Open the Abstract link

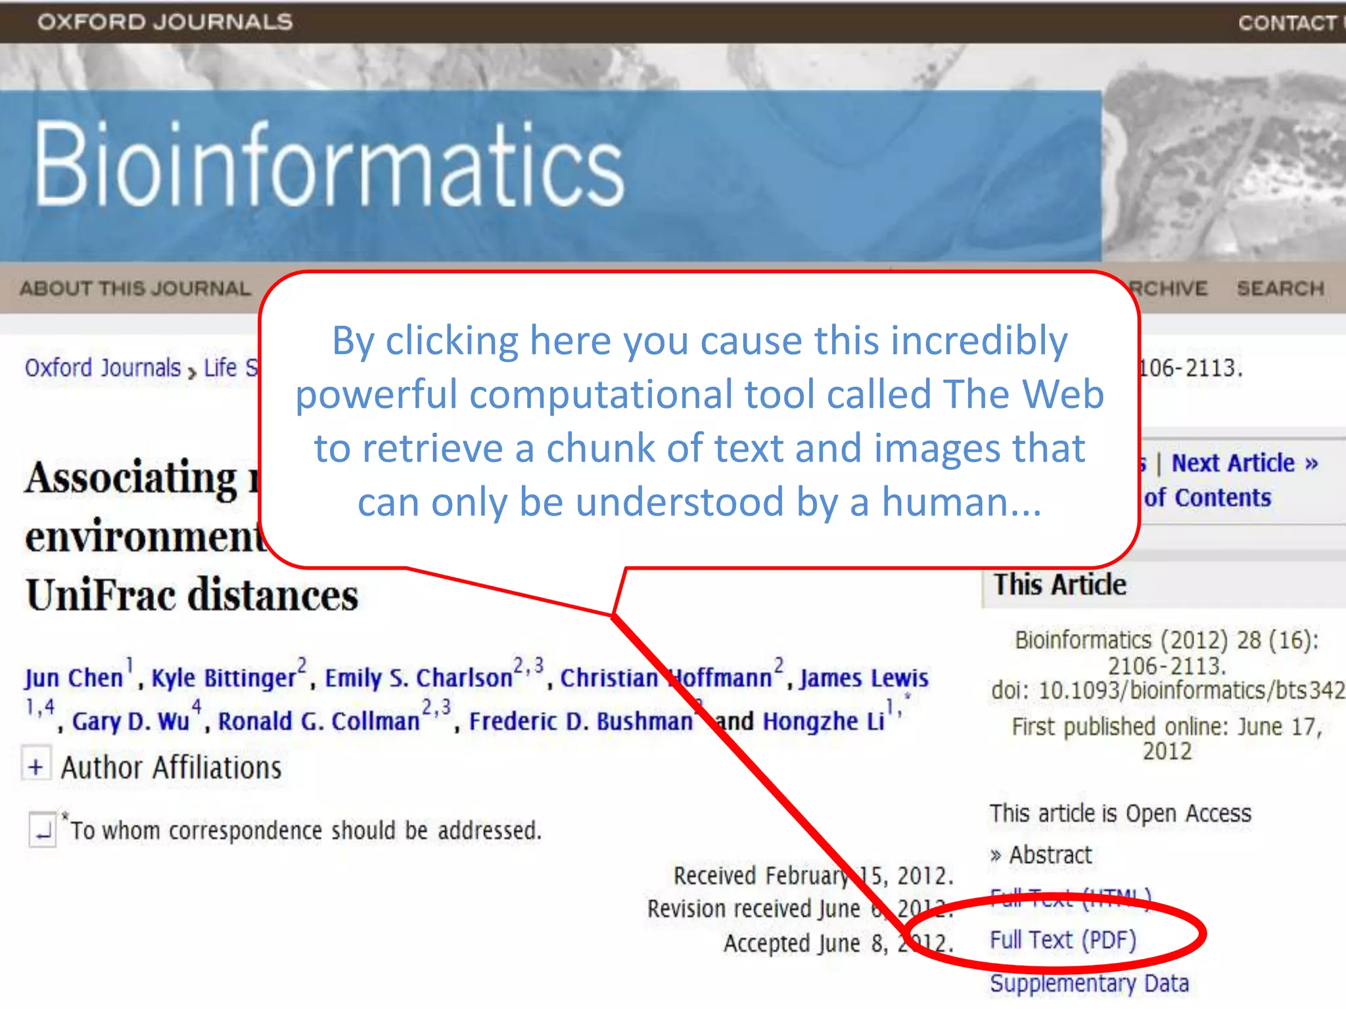pyautogui.click(x=1050, y=855)
